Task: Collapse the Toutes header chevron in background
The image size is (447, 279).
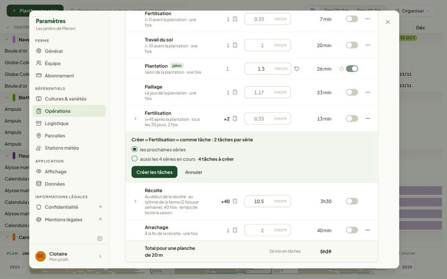Action: 7,27
